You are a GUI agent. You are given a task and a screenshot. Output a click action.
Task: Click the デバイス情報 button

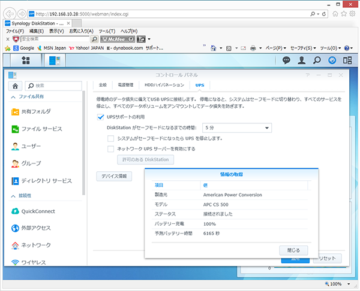[114, 176]
